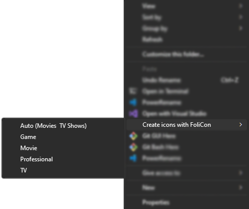Open the Create icons with FoliCon entry
This screenshot has height=209, width=249.
click(x=187, y=125)
